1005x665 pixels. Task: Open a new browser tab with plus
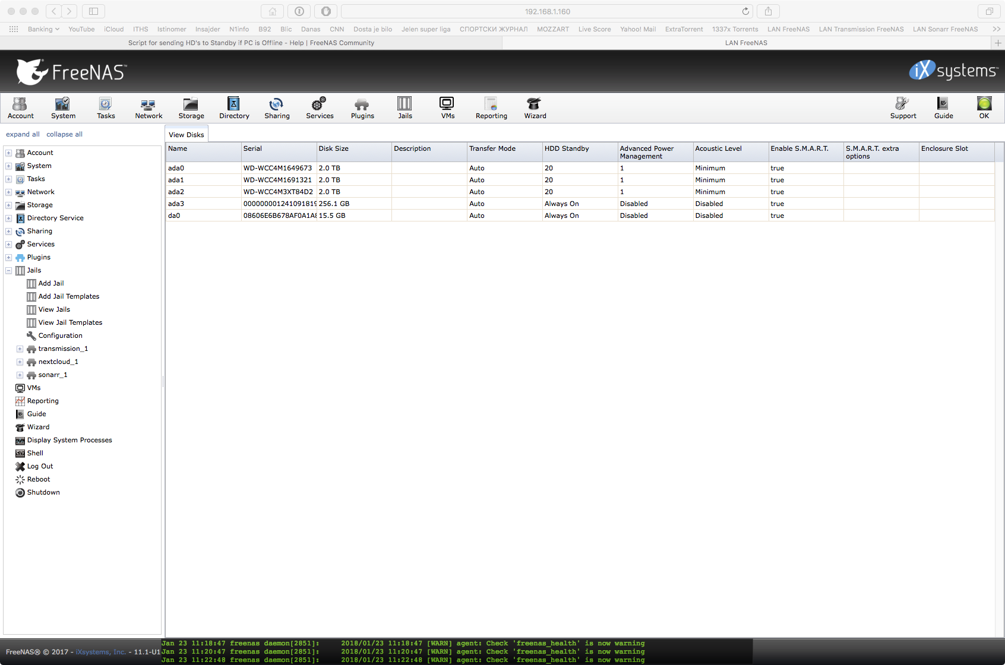(998, 43)
